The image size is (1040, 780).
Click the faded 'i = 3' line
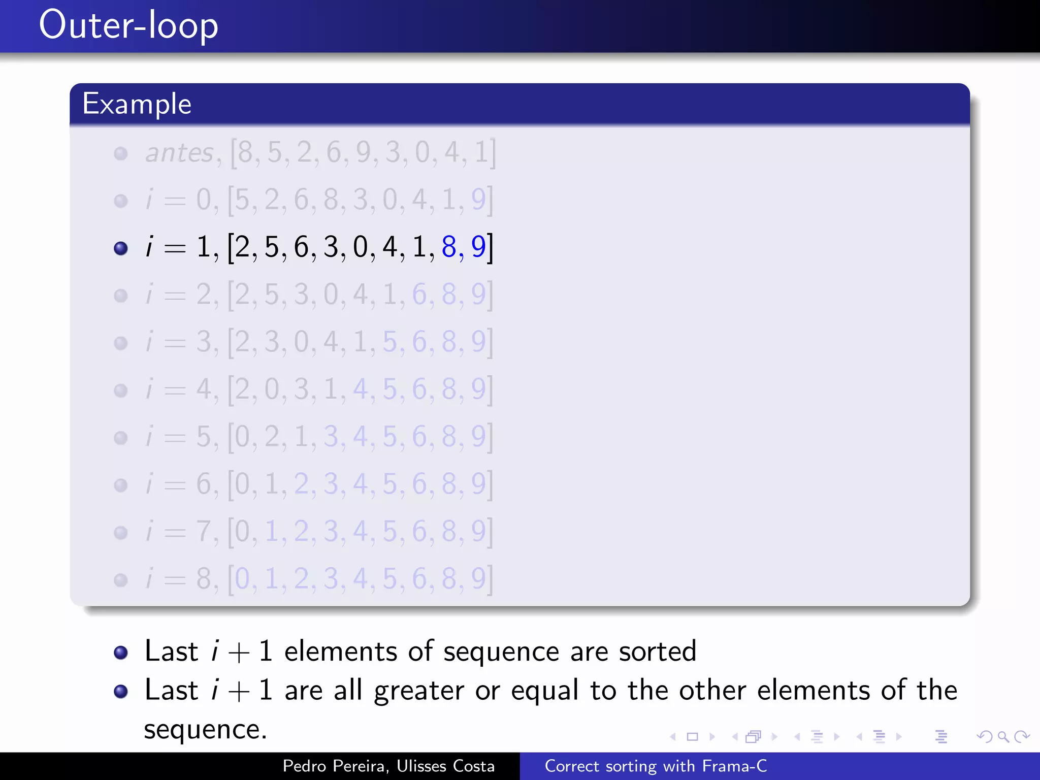319,342
